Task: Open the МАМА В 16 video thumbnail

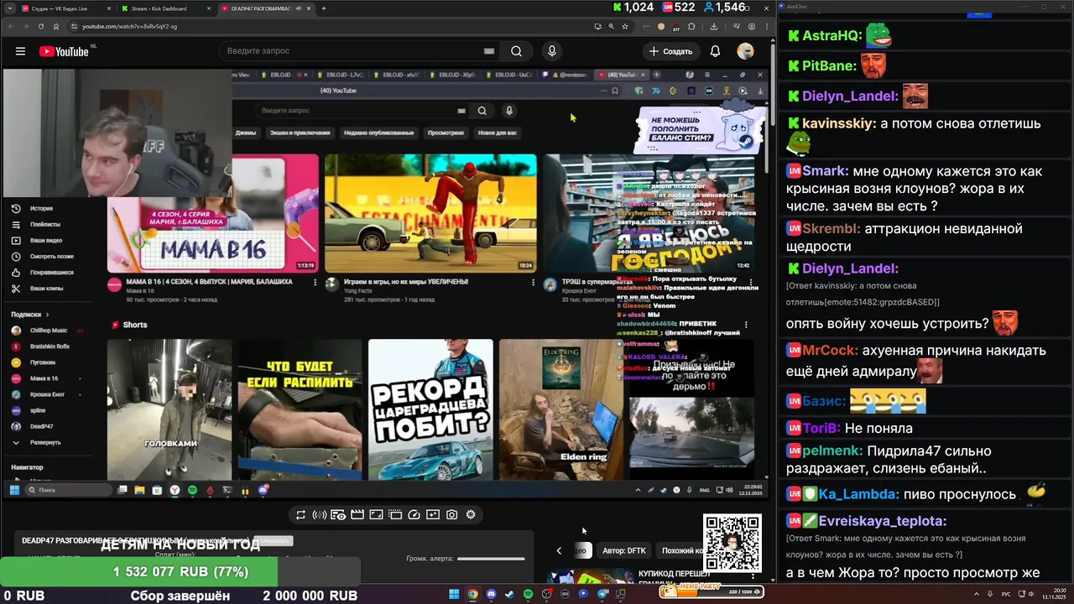Action: click(213, 213)
